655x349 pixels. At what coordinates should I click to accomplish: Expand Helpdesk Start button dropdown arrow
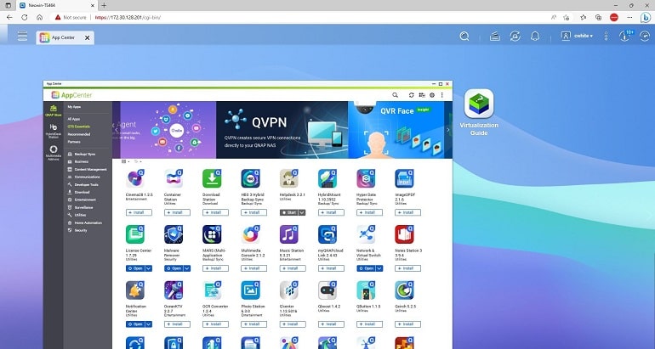302,212
